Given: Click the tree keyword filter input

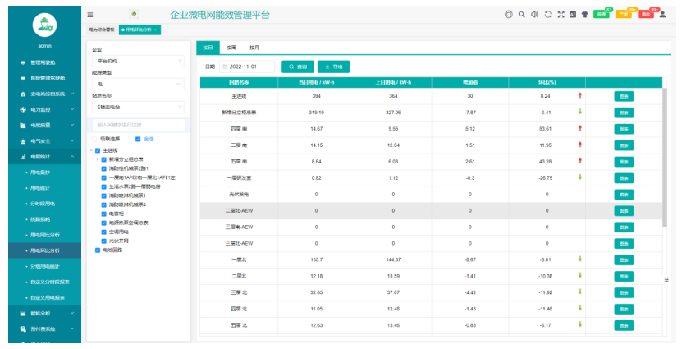Looking at the screenshot, I should [x=139, y=125].
